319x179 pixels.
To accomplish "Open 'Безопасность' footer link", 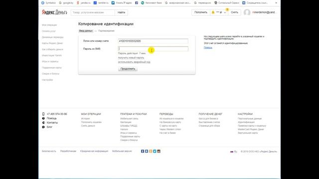I will pos(49,151).
